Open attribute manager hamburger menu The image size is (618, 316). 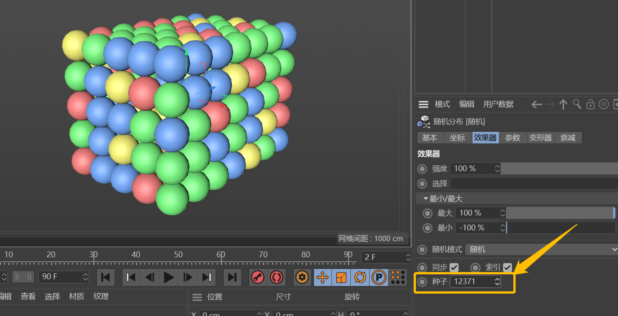click(424, 104)
